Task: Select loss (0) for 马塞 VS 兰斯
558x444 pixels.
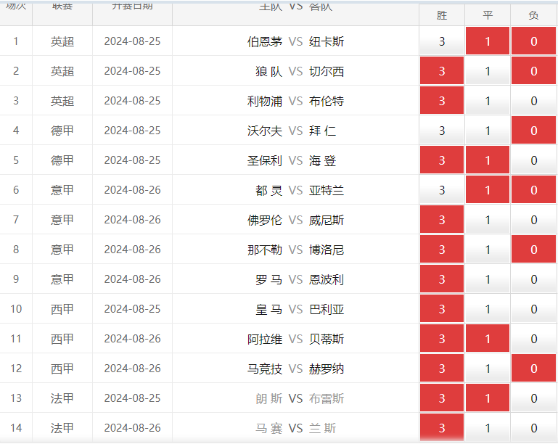Action: point(533,427)
